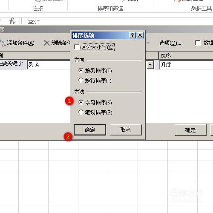Screen dimensions: 213x213
Task: Confirm Sort Options with 确定 button
Action: 90,130
